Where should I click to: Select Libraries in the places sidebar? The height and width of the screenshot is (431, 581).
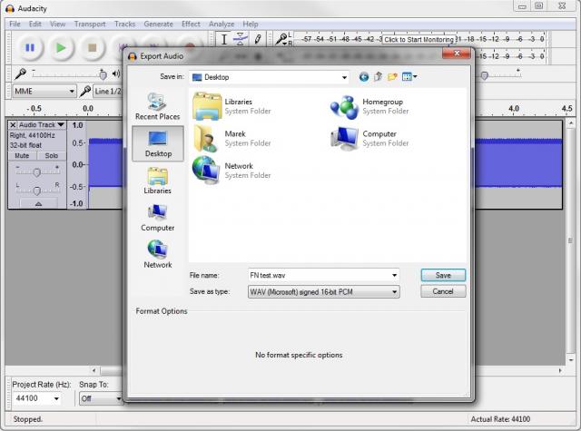point(157,181)
